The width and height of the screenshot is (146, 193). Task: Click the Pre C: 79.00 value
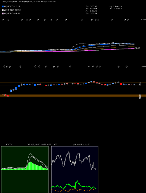click(x=91, y=13)
